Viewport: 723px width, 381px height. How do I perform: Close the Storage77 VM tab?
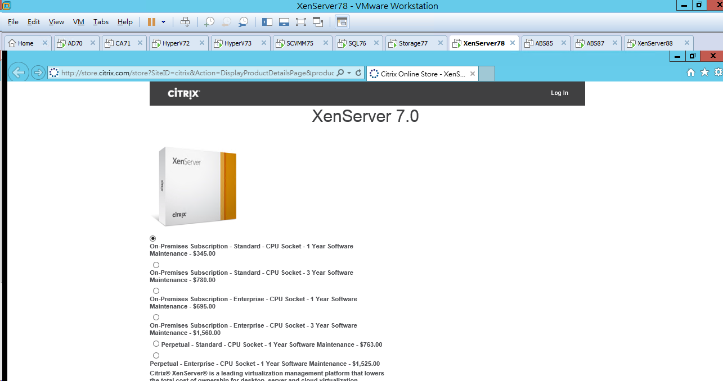pyautogui.click(x=439, y=43)
